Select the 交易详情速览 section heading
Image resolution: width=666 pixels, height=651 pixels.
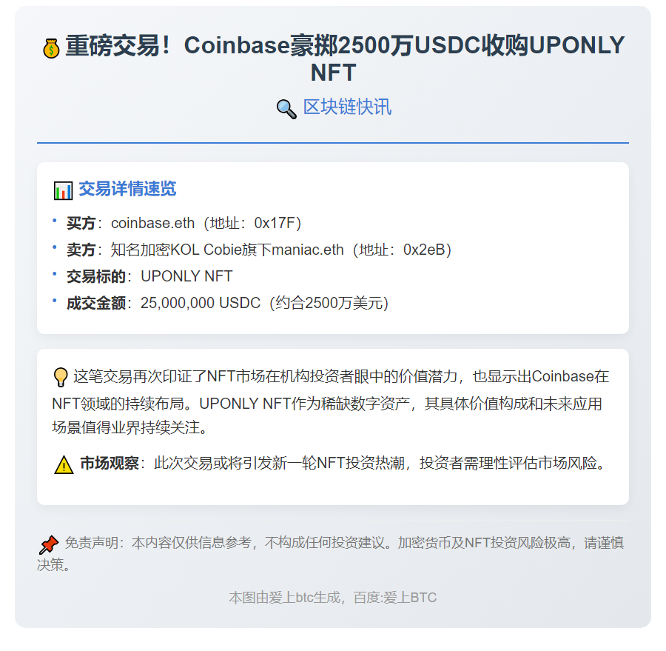(x=127, y=189)
